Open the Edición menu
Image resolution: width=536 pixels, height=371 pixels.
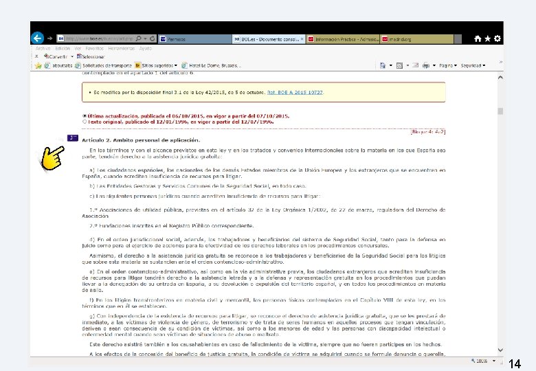coord(63,49)
